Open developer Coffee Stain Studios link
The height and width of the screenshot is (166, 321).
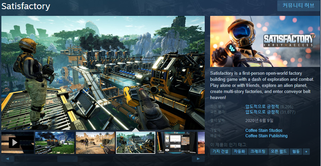264,130
